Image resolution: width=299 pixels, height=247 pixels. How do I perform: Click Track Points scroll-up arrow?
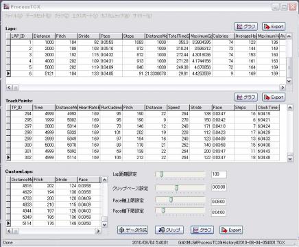(x=290, y=108)
